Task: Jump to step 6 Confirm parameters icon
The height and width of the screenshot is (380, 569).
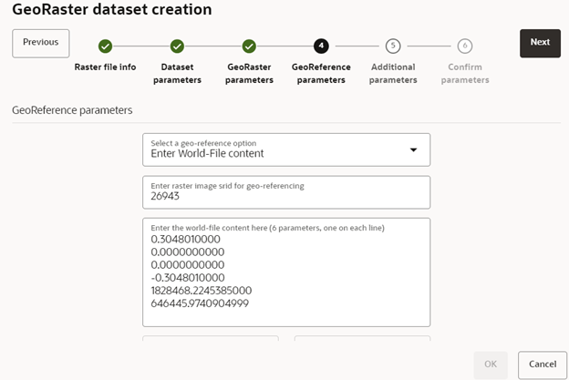Action: tap(465, 46)
